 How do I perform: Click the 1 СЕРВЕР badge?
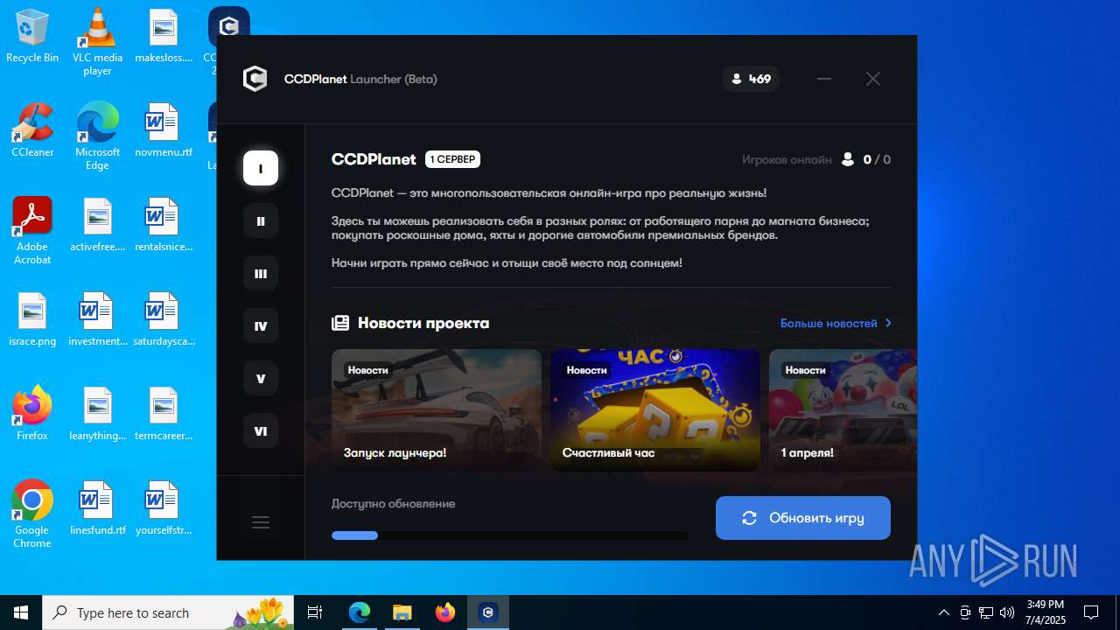pyautogui.click(x=452, y=159)
